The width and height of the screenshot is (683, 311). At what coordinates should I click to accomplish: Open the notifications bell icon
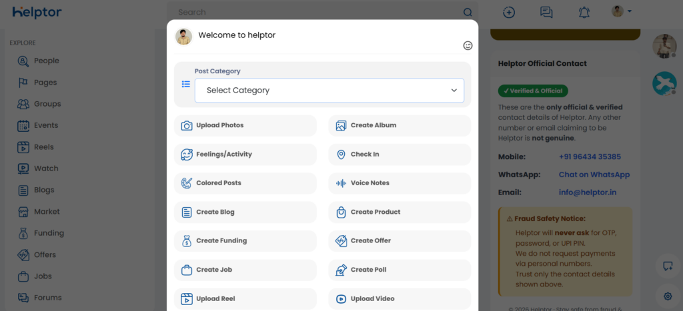(x=584, y=12)
